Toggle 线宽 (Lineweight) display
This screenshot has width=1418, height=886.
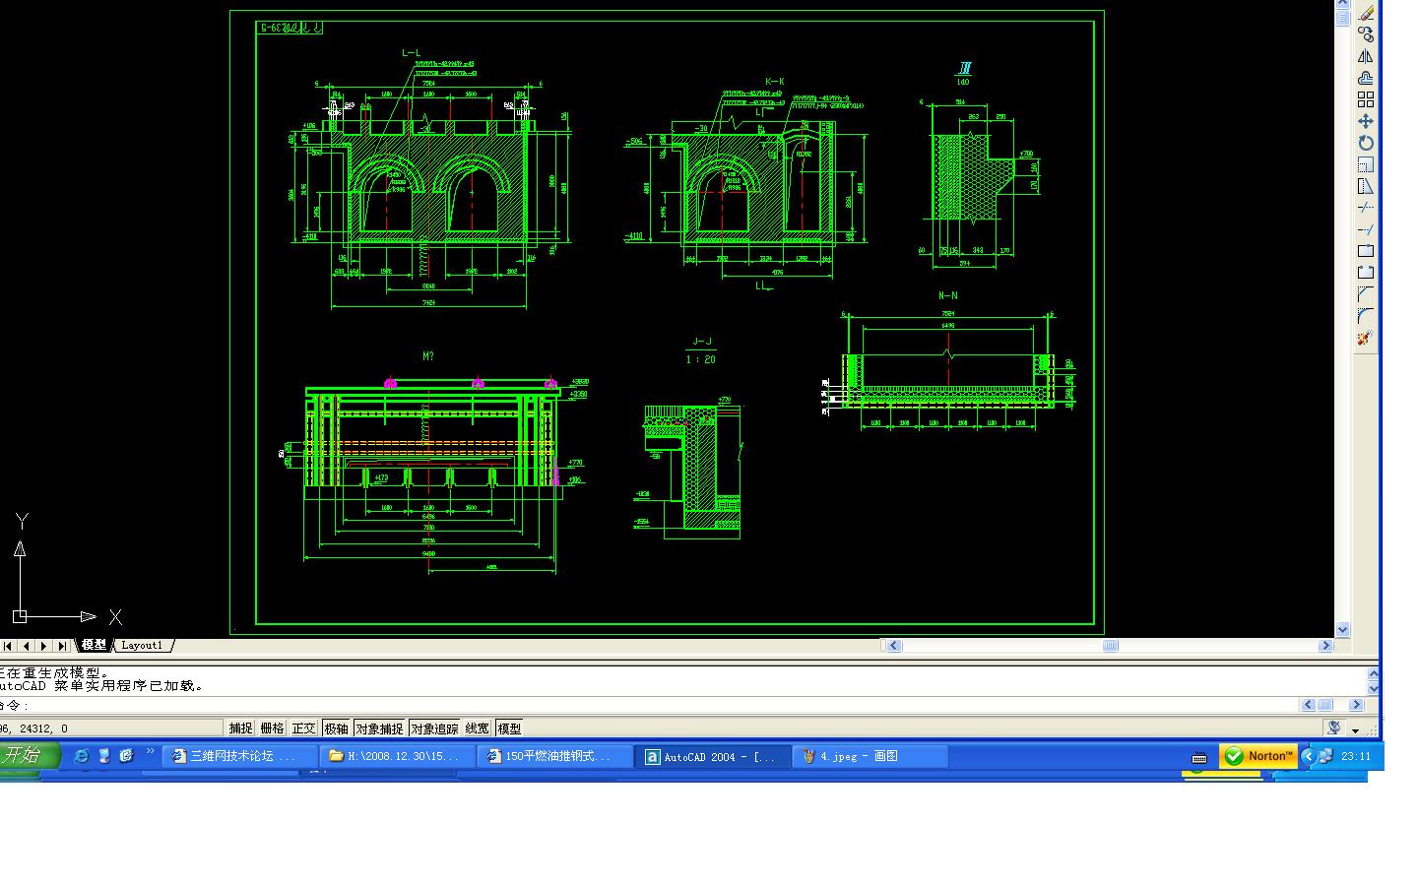pos(478,728)
